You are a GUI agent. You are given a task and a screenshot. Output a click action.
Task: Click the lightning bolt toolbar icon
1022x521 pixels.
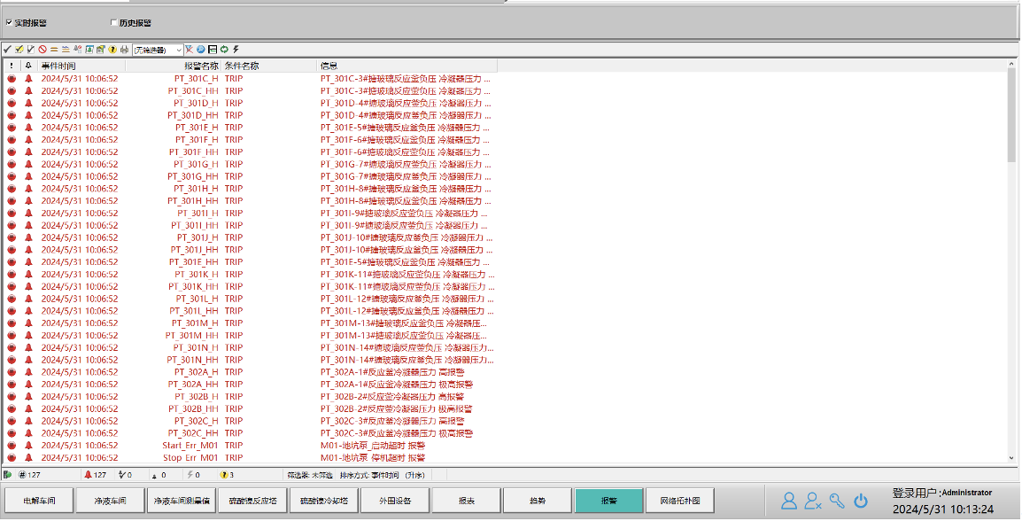click(x=236, y=50)
